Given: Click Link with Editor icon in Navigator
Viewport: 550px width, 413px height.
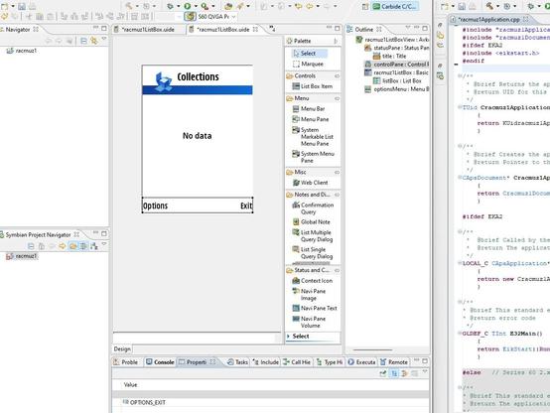Looking at the screenshot, I should click(94, 41).
